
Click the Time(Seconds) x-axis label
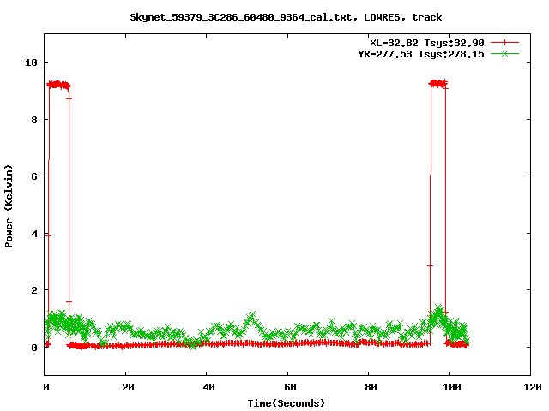(x=287, y=403)
